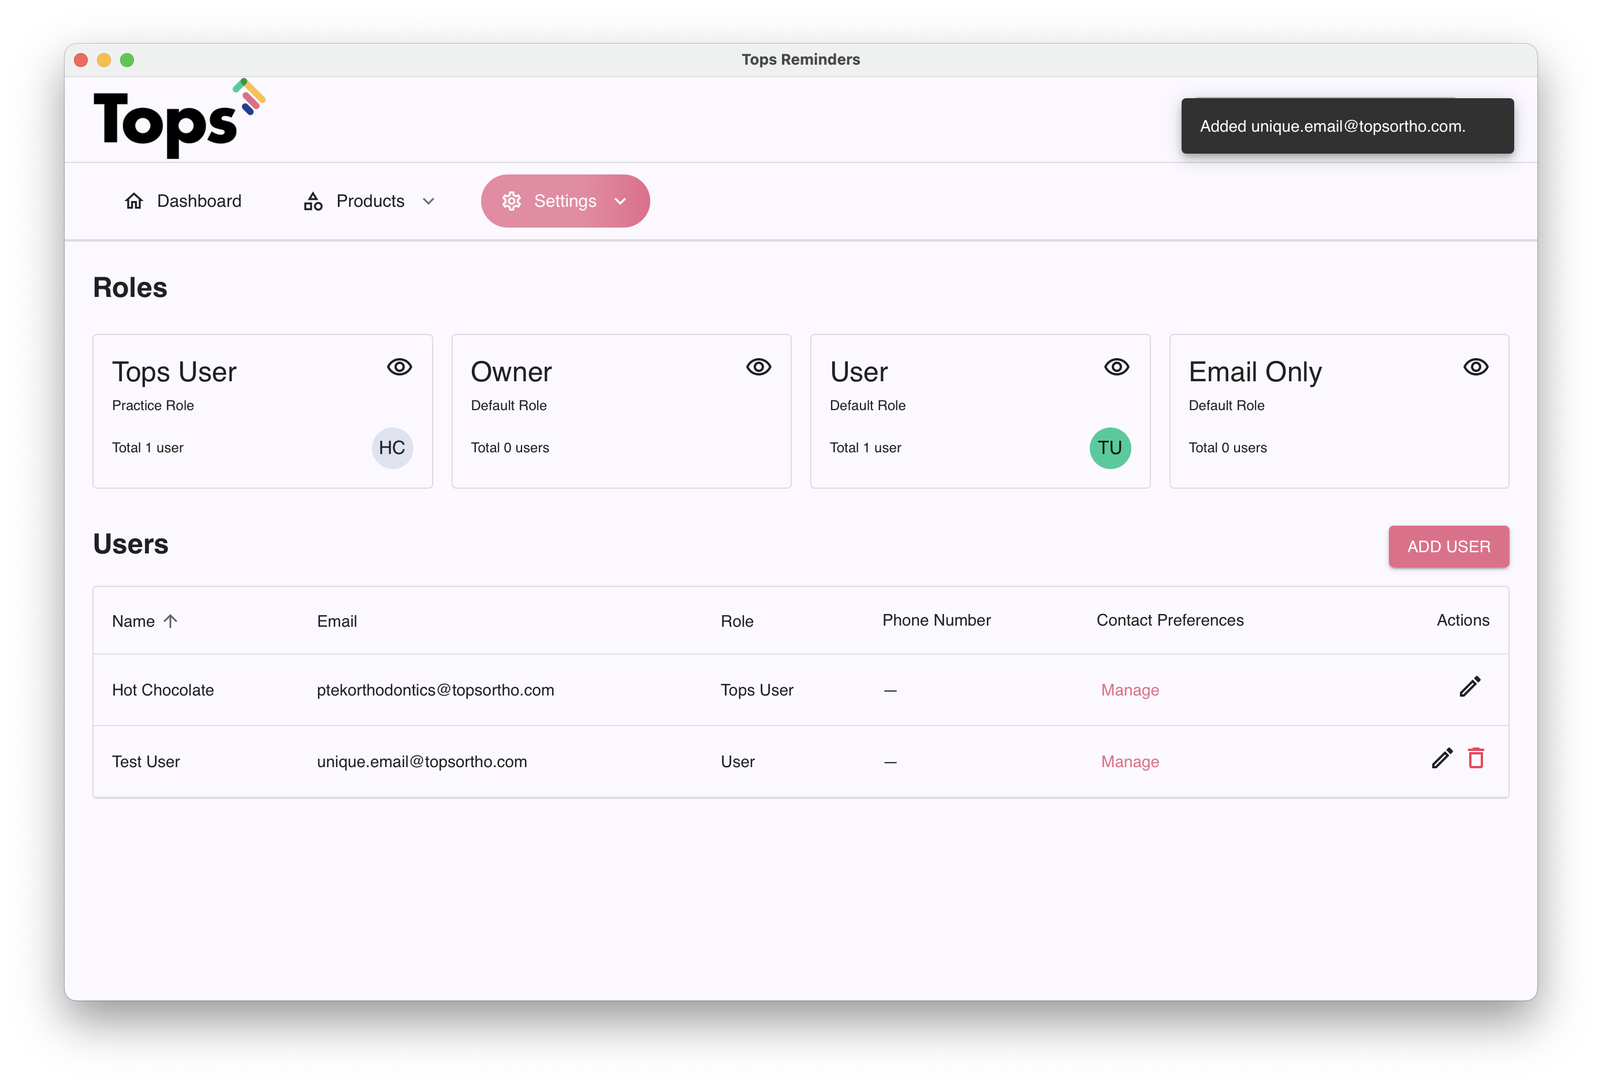View the Email Only role via eye icon

click(x=1475, y=367)
